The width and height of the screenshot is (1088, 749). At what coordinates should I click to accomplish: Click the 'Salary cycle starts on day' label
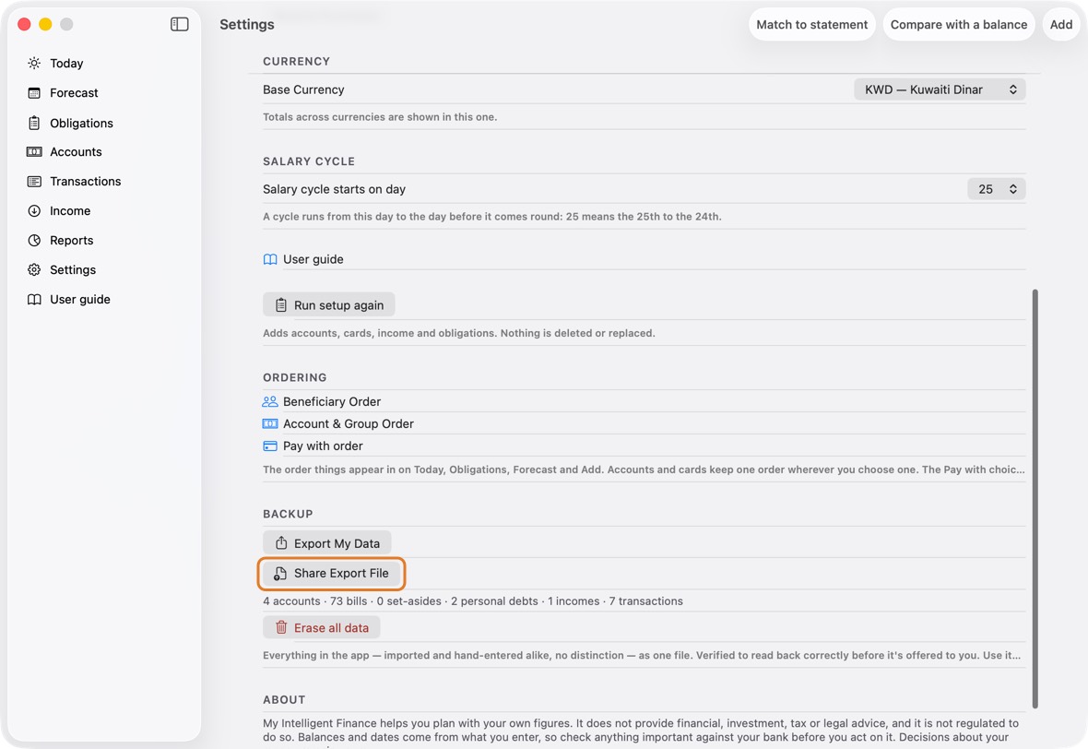point(334,189)
